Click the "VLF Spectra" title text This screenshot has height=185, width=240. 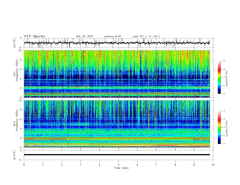tap(34, 36)
